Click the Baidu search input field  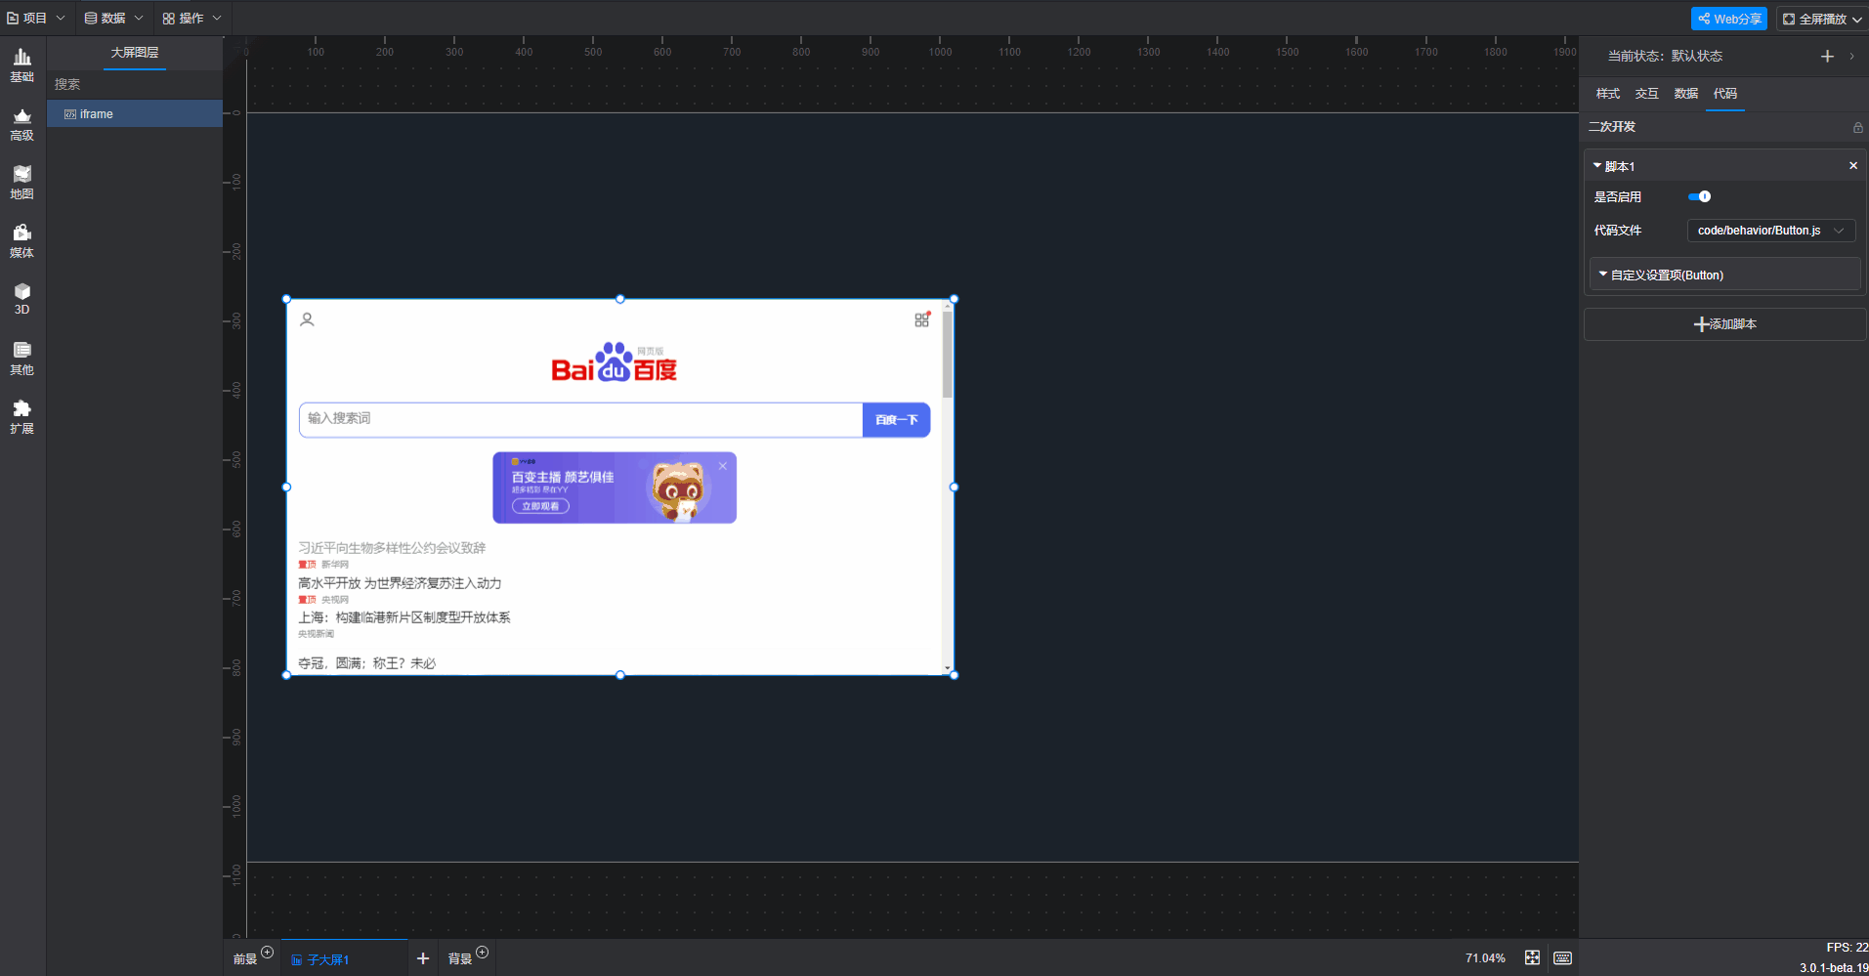point(580,419)
